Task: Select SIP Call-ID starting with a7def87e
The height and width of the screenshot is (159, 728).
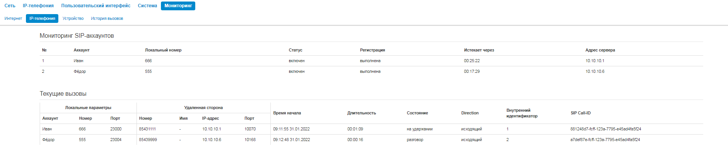Action: point(605,140)
